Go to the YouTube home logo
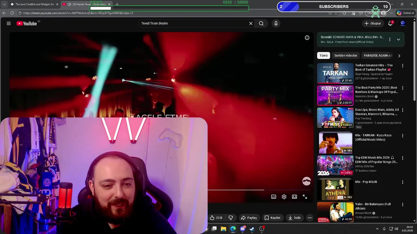This screenshot has width=417, height=234. (x=27, y=23)
